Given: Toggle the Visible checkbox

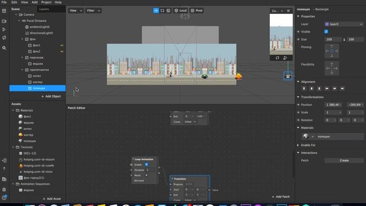Looking at the screenshot, I should point(327,31).
